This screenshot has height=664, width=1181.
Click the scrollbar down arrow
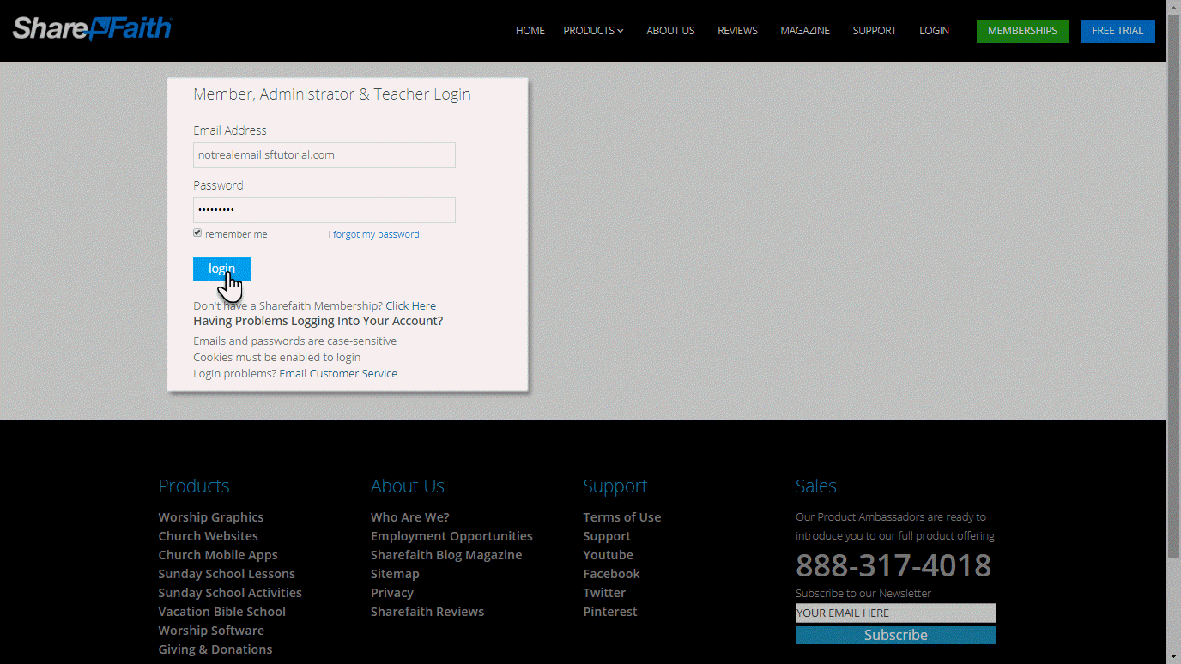pos(1174,657)
